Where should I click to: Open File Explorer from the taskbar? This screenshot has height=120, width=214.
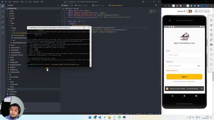coord(109,117)
